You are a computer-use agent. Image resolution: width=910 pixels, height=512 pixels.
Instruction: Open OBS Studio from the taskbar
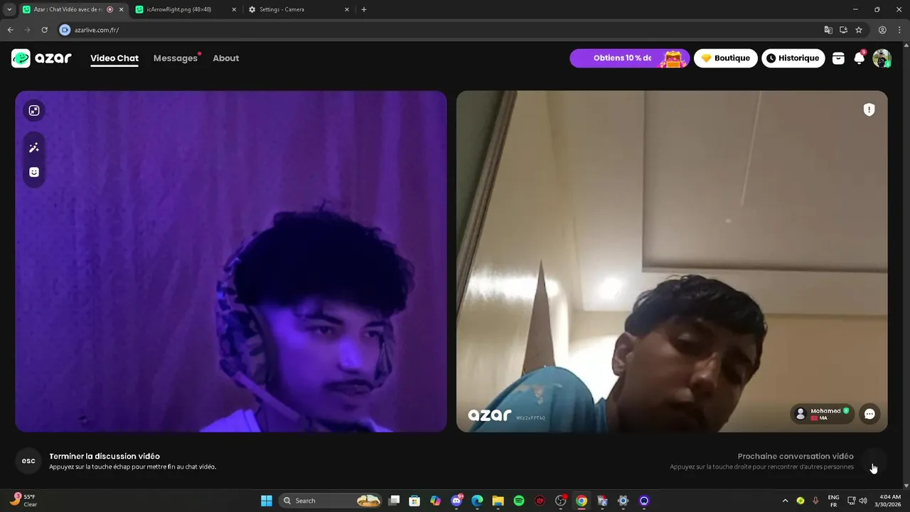pos(561,501)
